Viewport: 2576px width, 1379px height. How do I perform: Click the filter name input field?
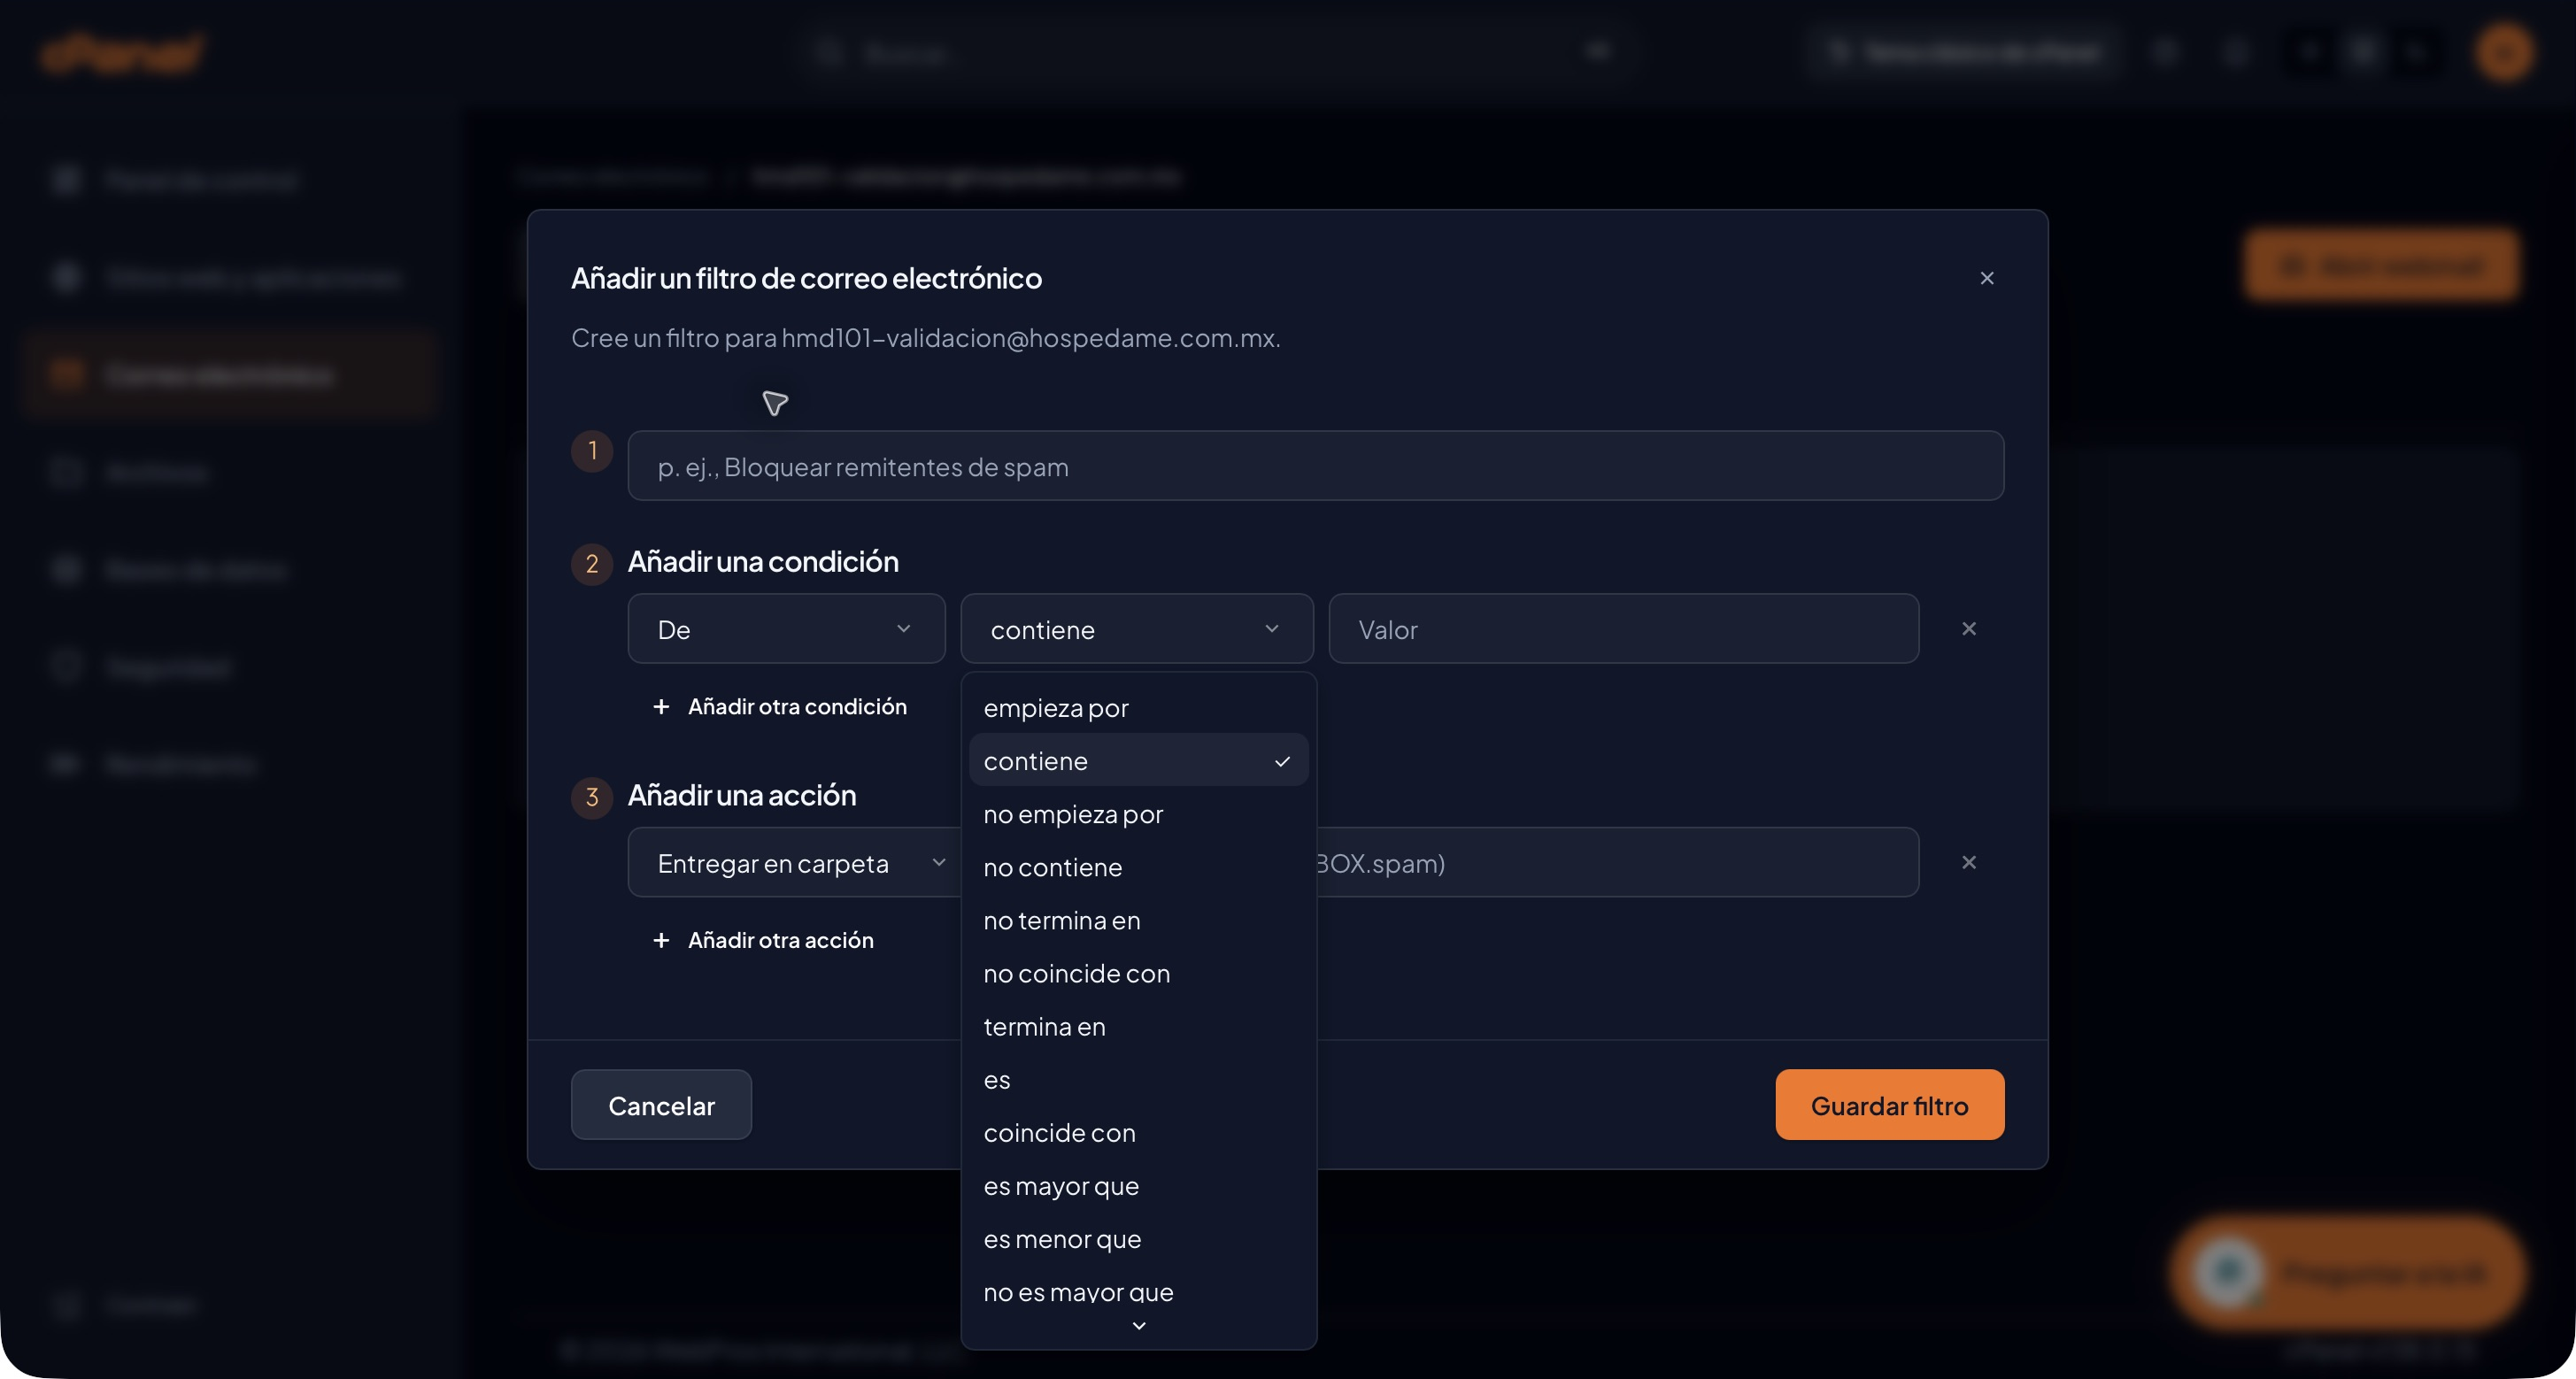click(1315, 466)
